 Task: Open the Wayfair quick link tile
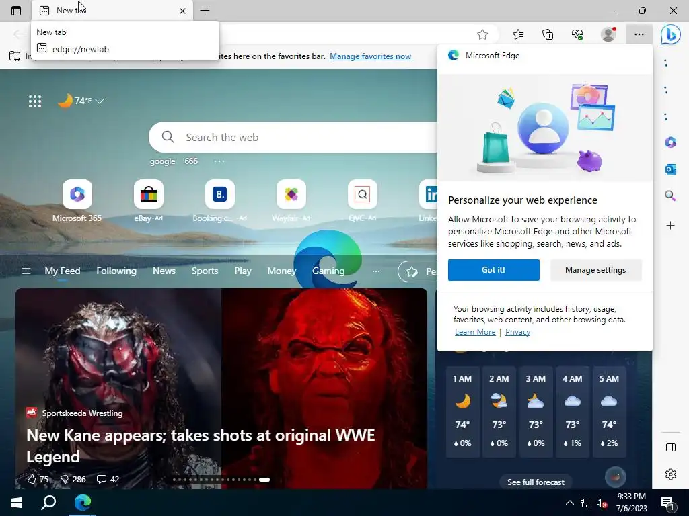pos(291,201)
